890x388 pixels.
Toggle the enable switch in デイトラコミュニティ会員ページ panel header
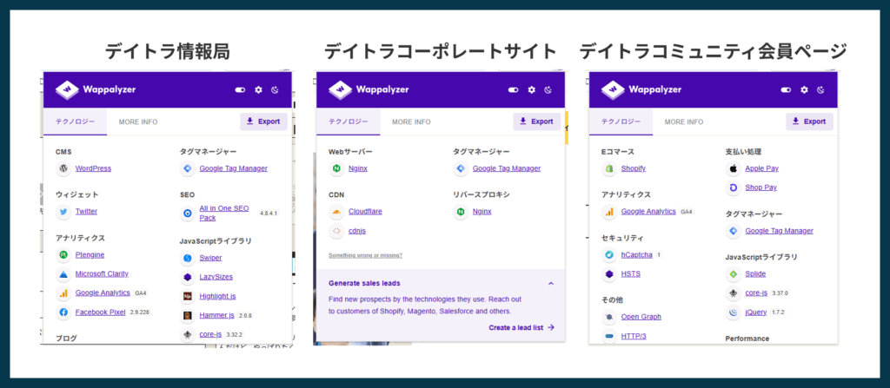[786, 89]
